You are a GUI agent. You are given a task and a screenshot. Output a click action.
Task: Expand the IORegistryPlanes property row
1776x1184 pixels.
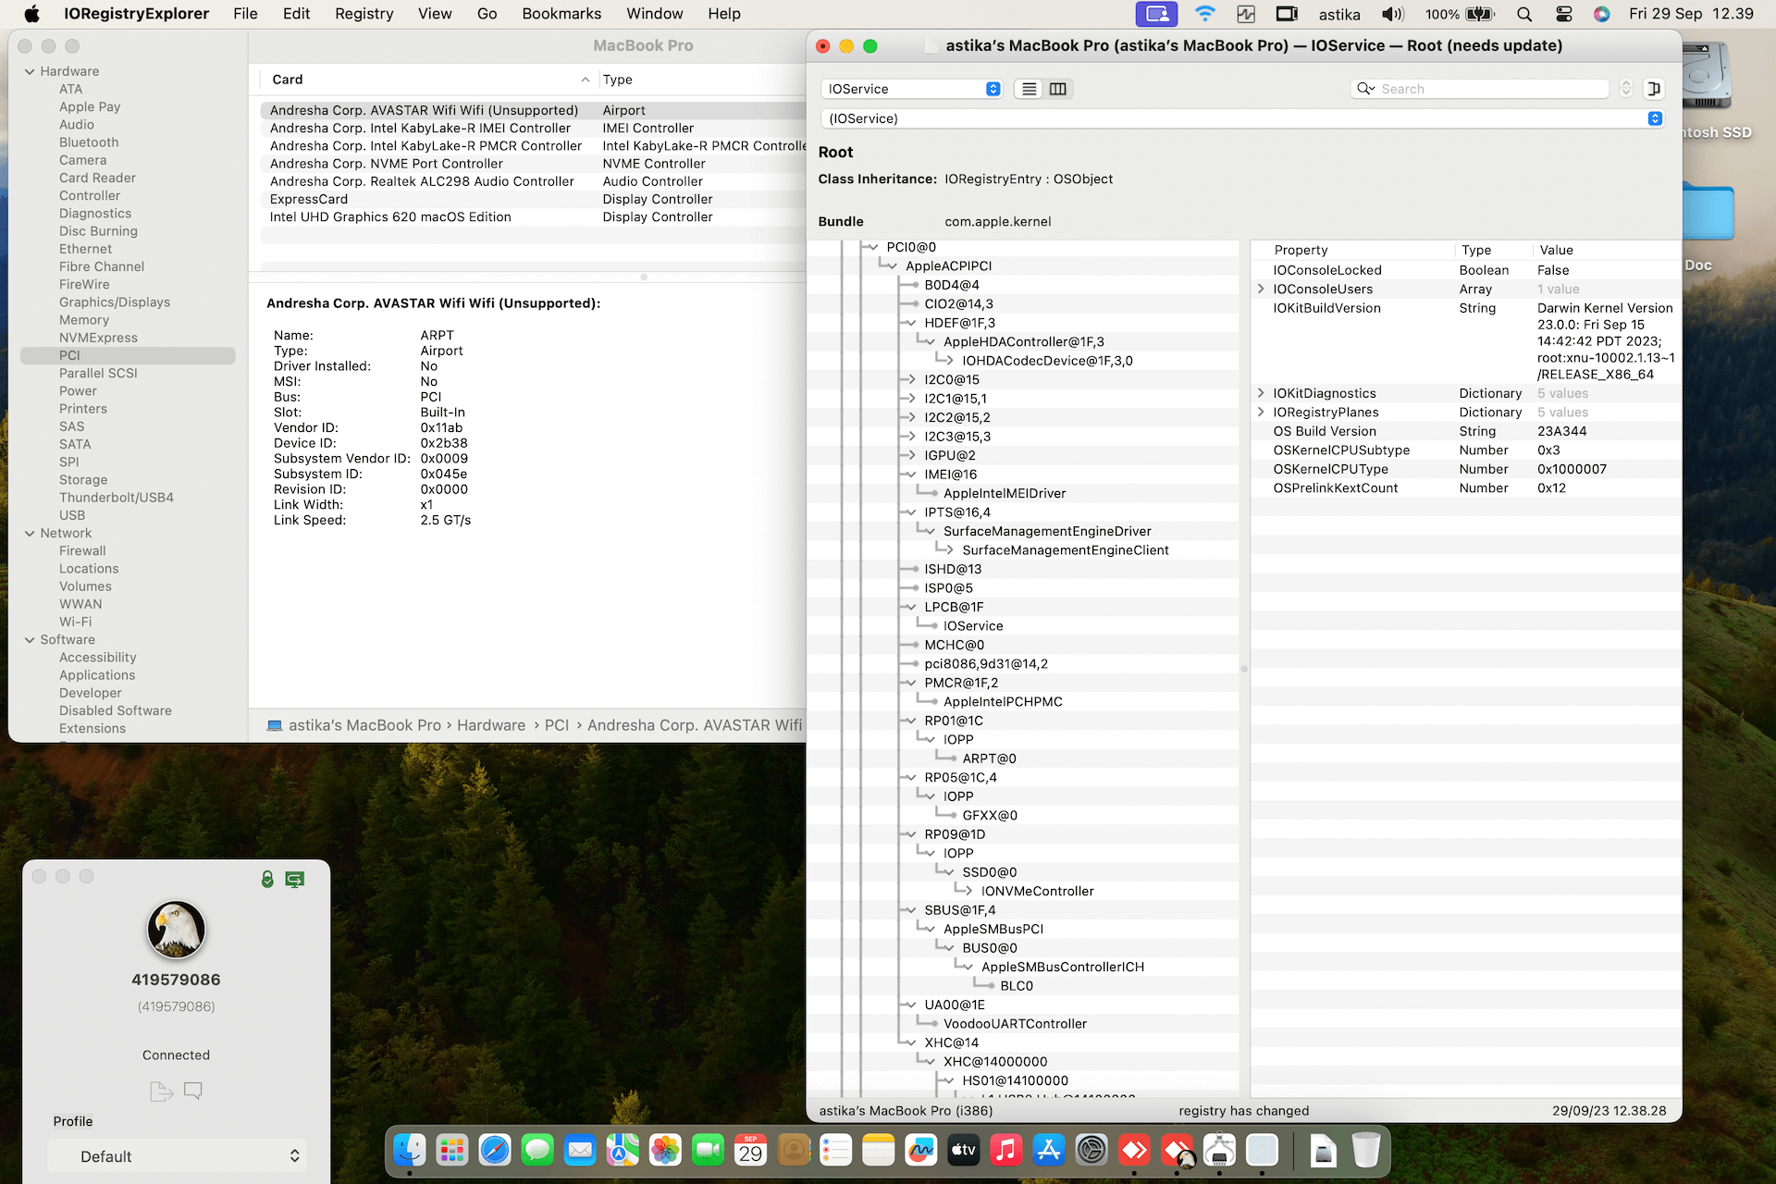coord(1261,412)
